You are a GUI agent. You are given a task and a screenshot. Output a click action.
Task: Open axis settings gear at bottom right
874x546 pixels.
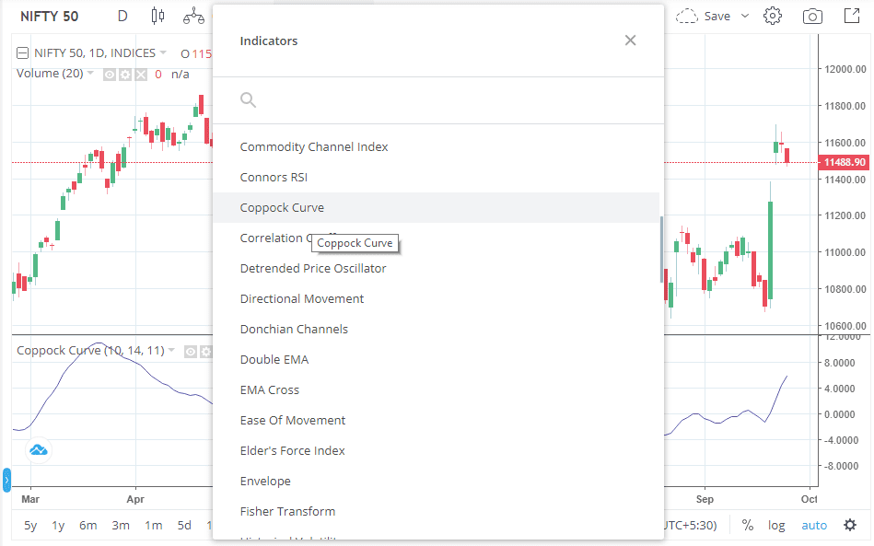click(x=850, y=525)
